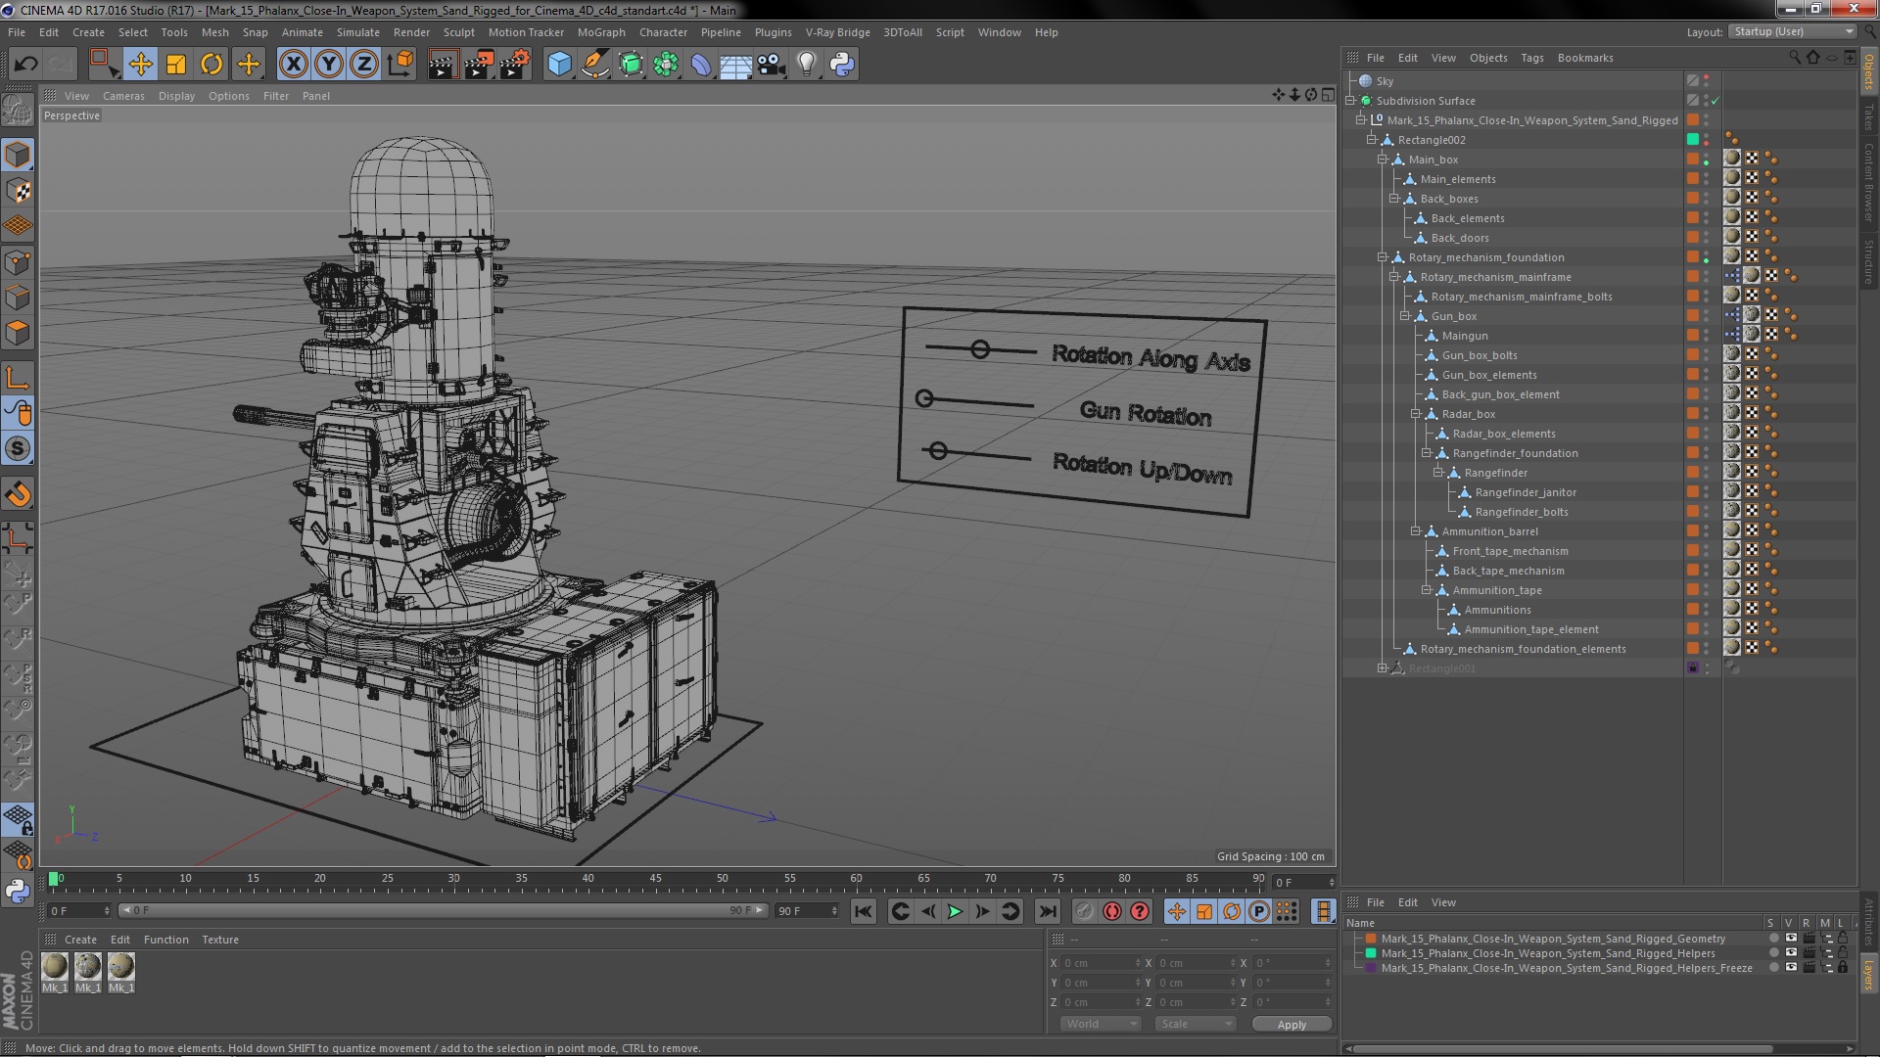Click the Geometry layer color swatch
Viewport: 1880px width, 1057px height.
1371,939
